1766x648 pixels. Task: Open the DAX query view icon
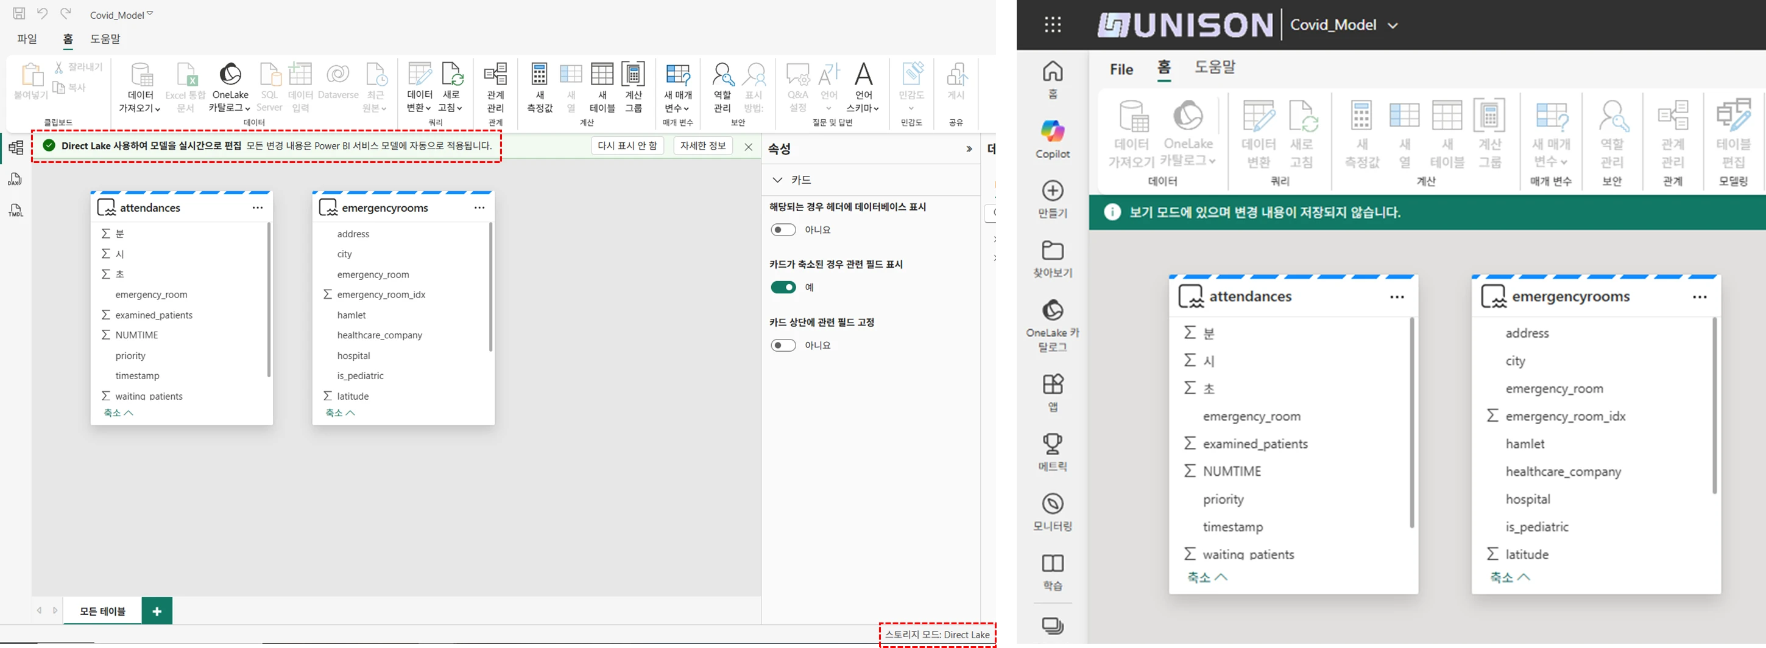click(15, 179)
